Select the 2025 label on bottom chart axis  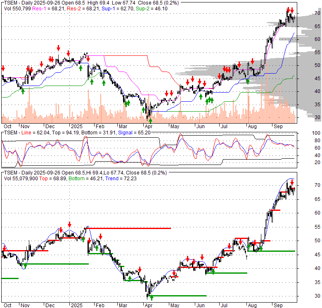(77, 306)
